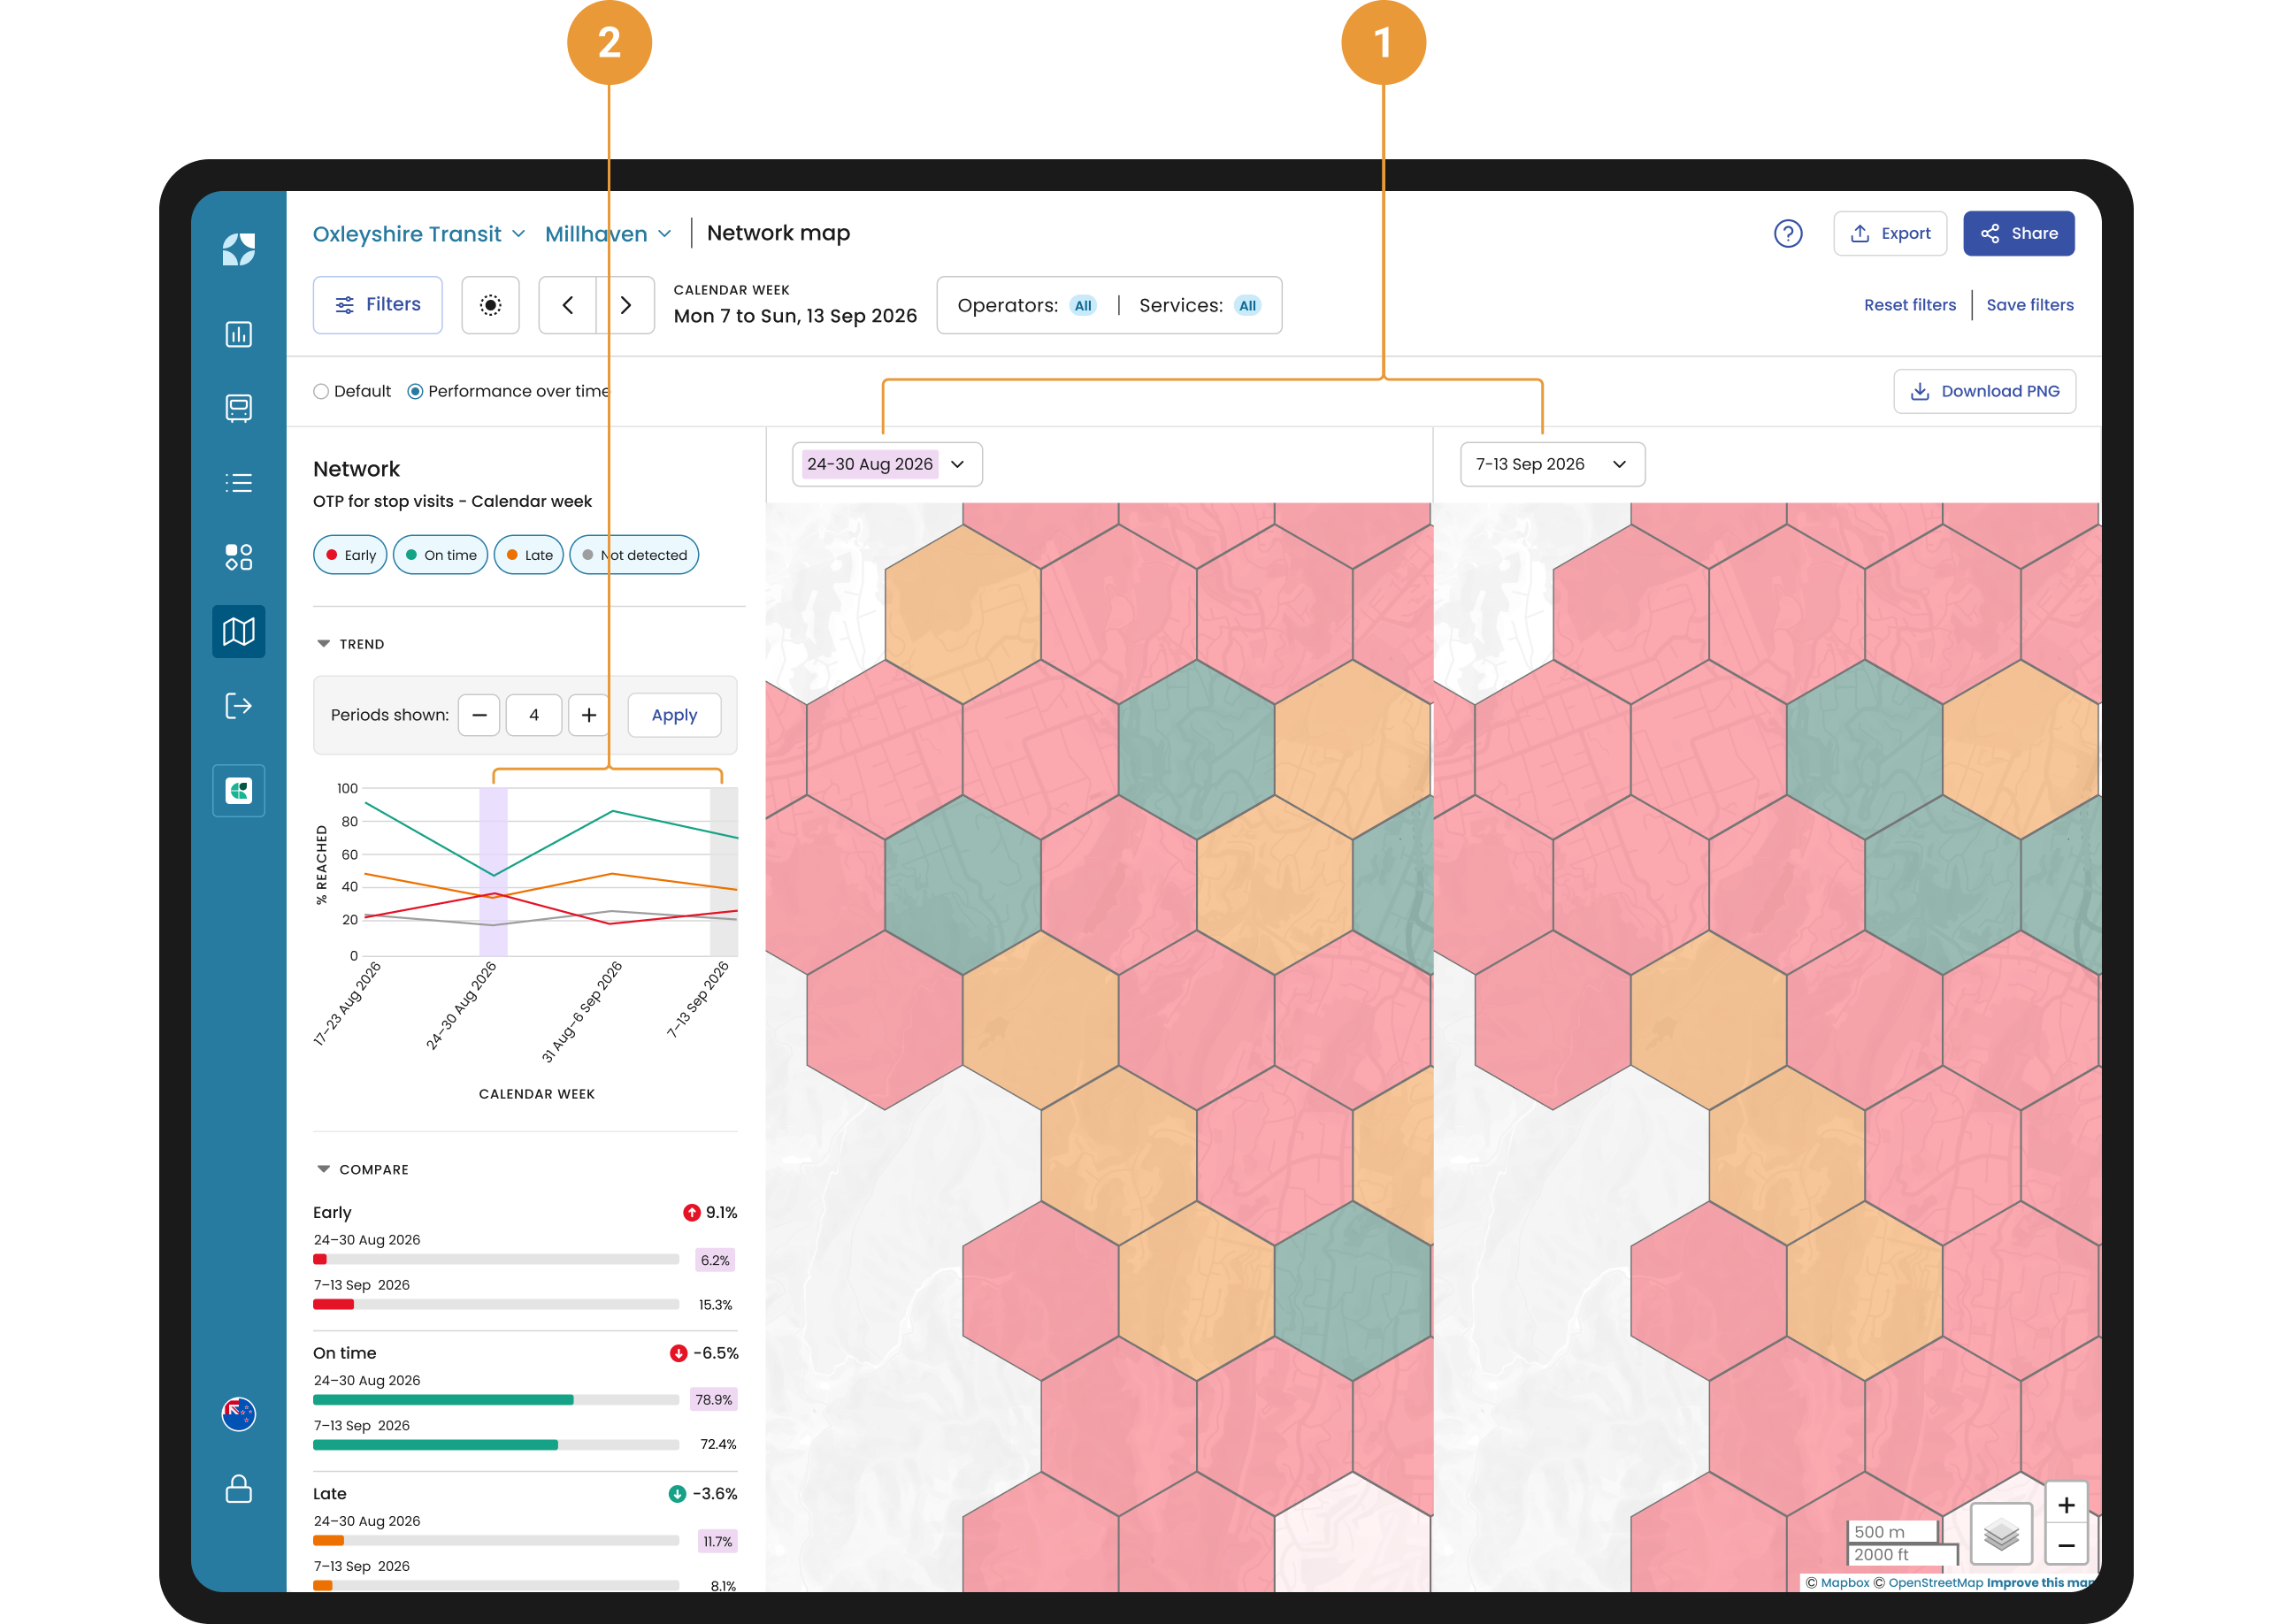Open the Oxleyshire Transit dropdown
Viewport: 2293px width, 1624px height.
pos(419,234)
